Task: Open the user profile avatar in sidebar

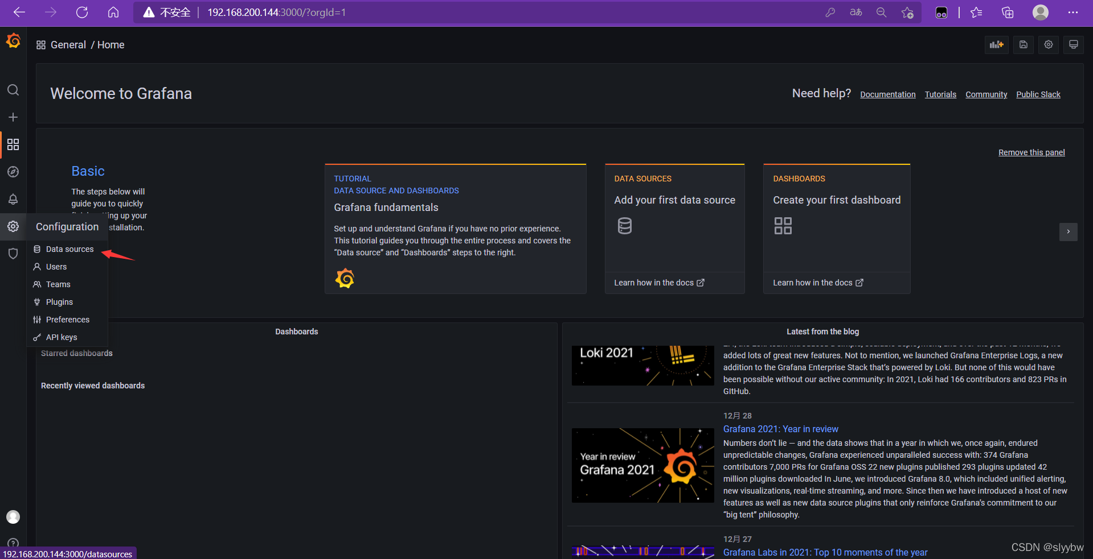Action: pyautogui.click(x=13, y=516)
